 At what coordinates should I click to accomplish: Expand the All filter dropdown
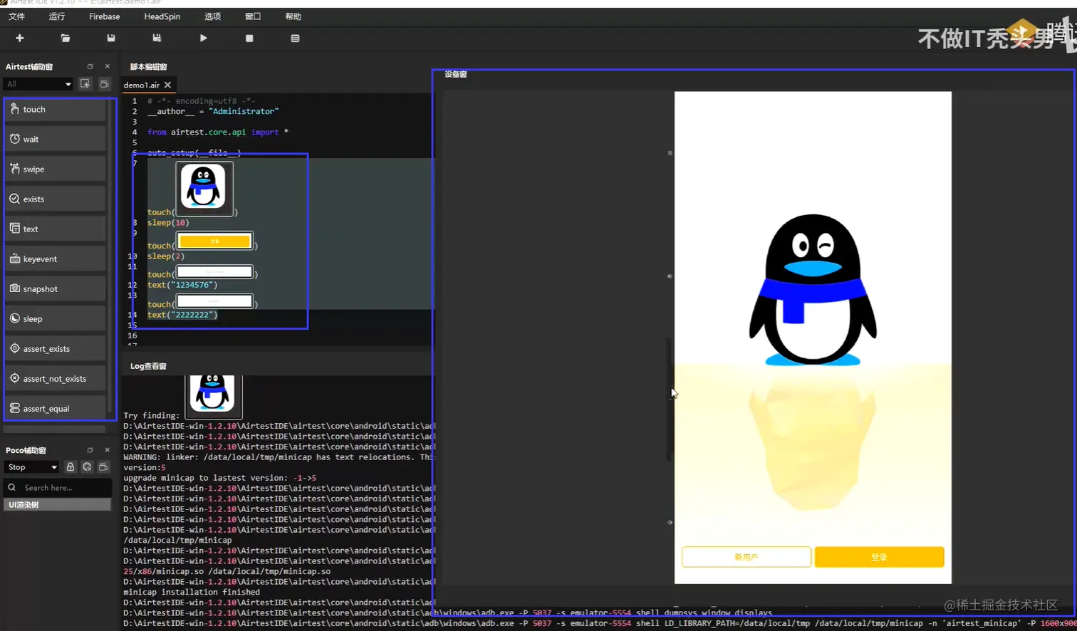coord(39,84)
